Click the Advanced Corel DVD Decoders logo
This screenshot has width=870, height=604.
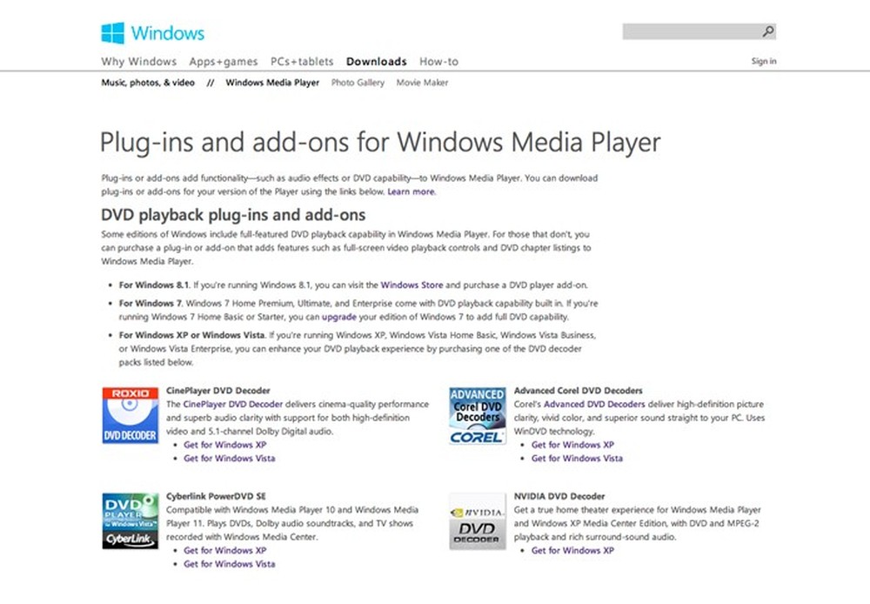[x=477, y=414]
